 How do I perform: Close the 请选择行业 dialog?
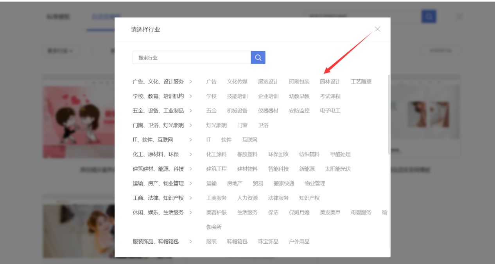coord(377,29)
